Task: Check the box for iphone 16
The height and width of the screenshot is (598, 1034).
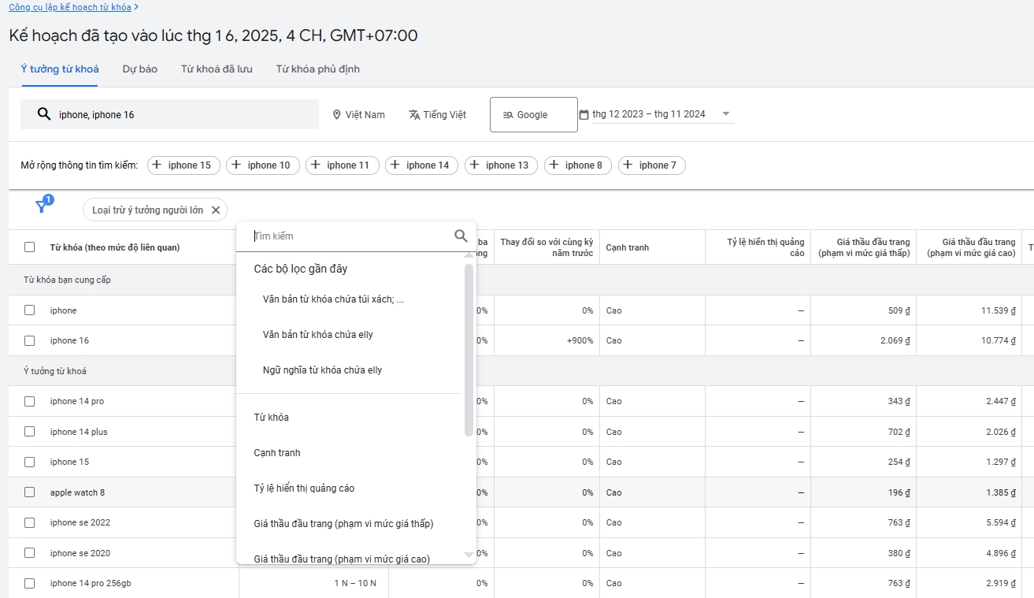Action: [30, 340]
